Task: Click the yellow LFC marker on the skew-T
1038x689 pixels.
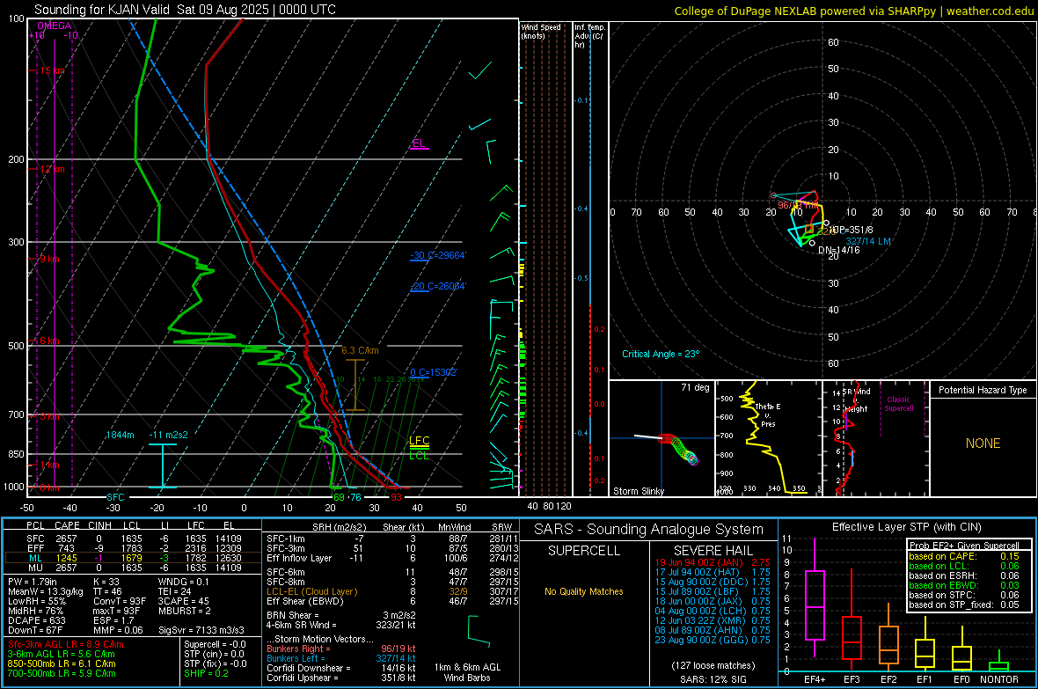Action: pyautogui.click(x=419, y=441)
